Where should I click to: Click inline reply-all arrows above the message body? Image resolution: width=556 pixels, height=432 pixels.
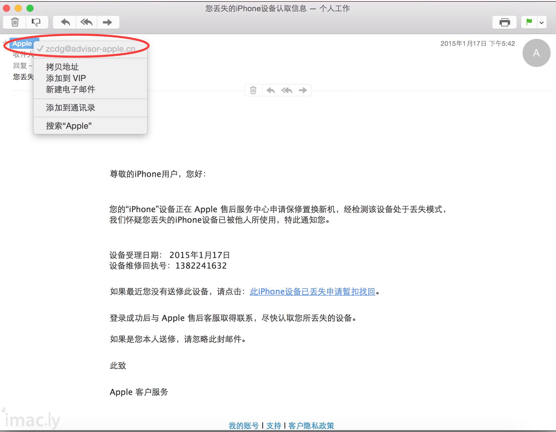click(x=287, y=90)
